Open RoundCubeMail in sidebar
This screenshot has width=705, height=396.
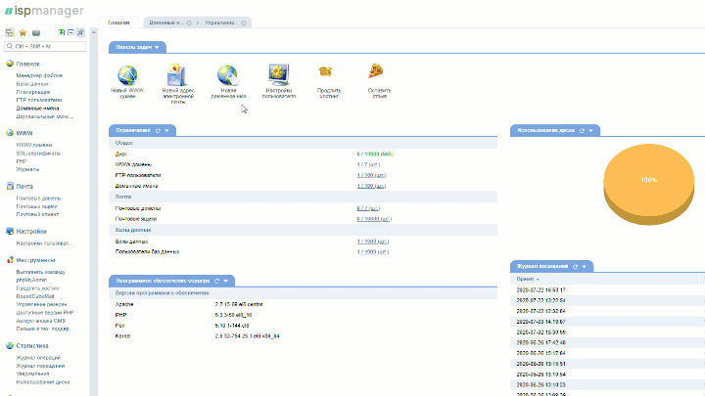pos(35,296)
